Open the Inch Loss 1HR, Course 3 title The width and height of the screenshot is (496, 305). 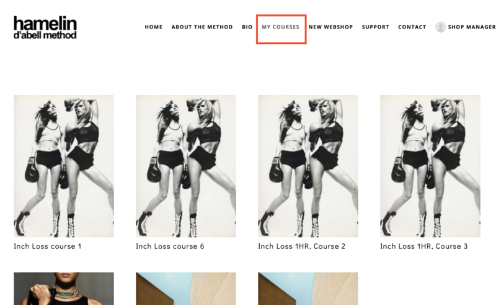pos(423,246)
